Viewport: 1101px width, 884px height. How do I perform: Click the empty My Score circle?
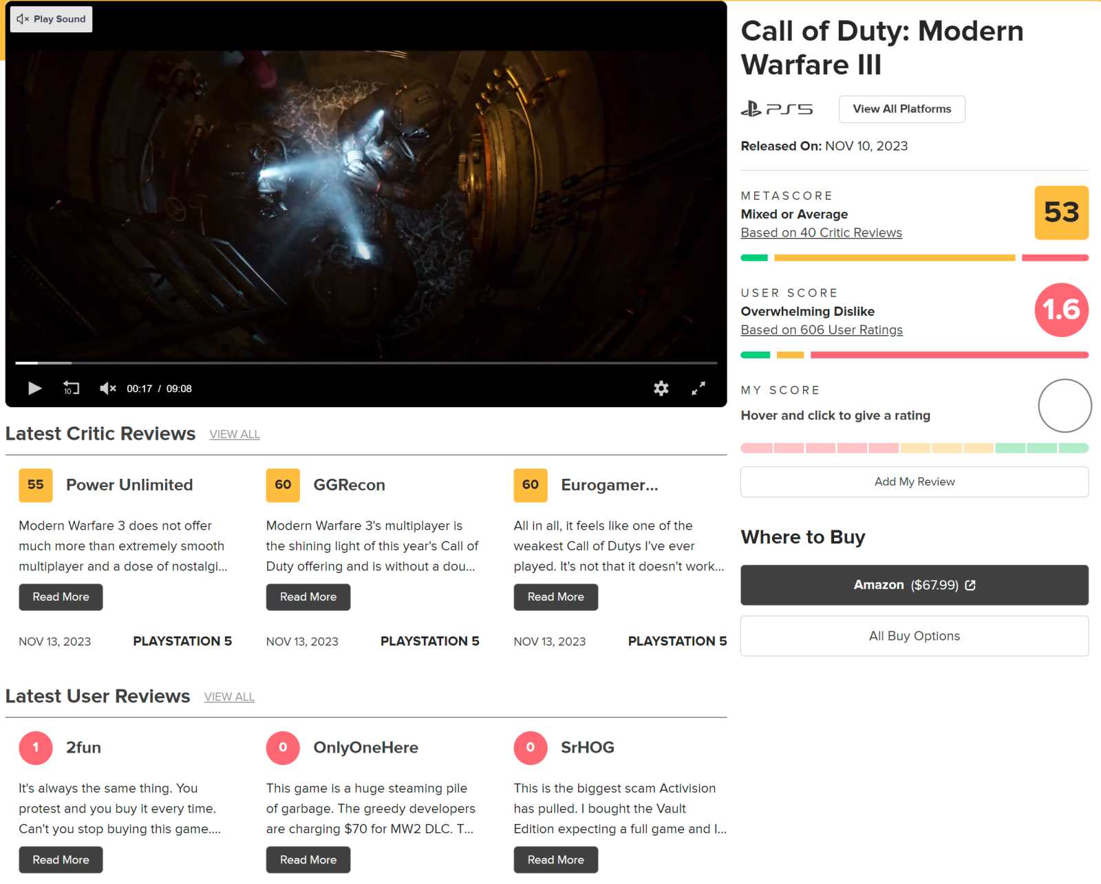pyautogui.click(x=1064, y=406)
